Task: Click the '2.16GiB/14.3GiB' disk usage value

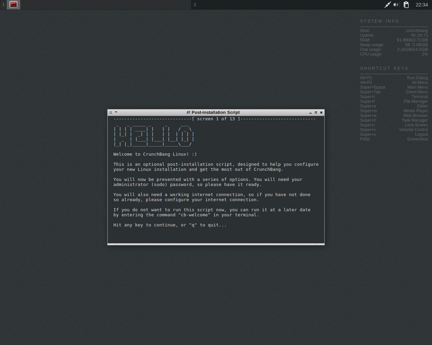Action: [x=412, y=50]
